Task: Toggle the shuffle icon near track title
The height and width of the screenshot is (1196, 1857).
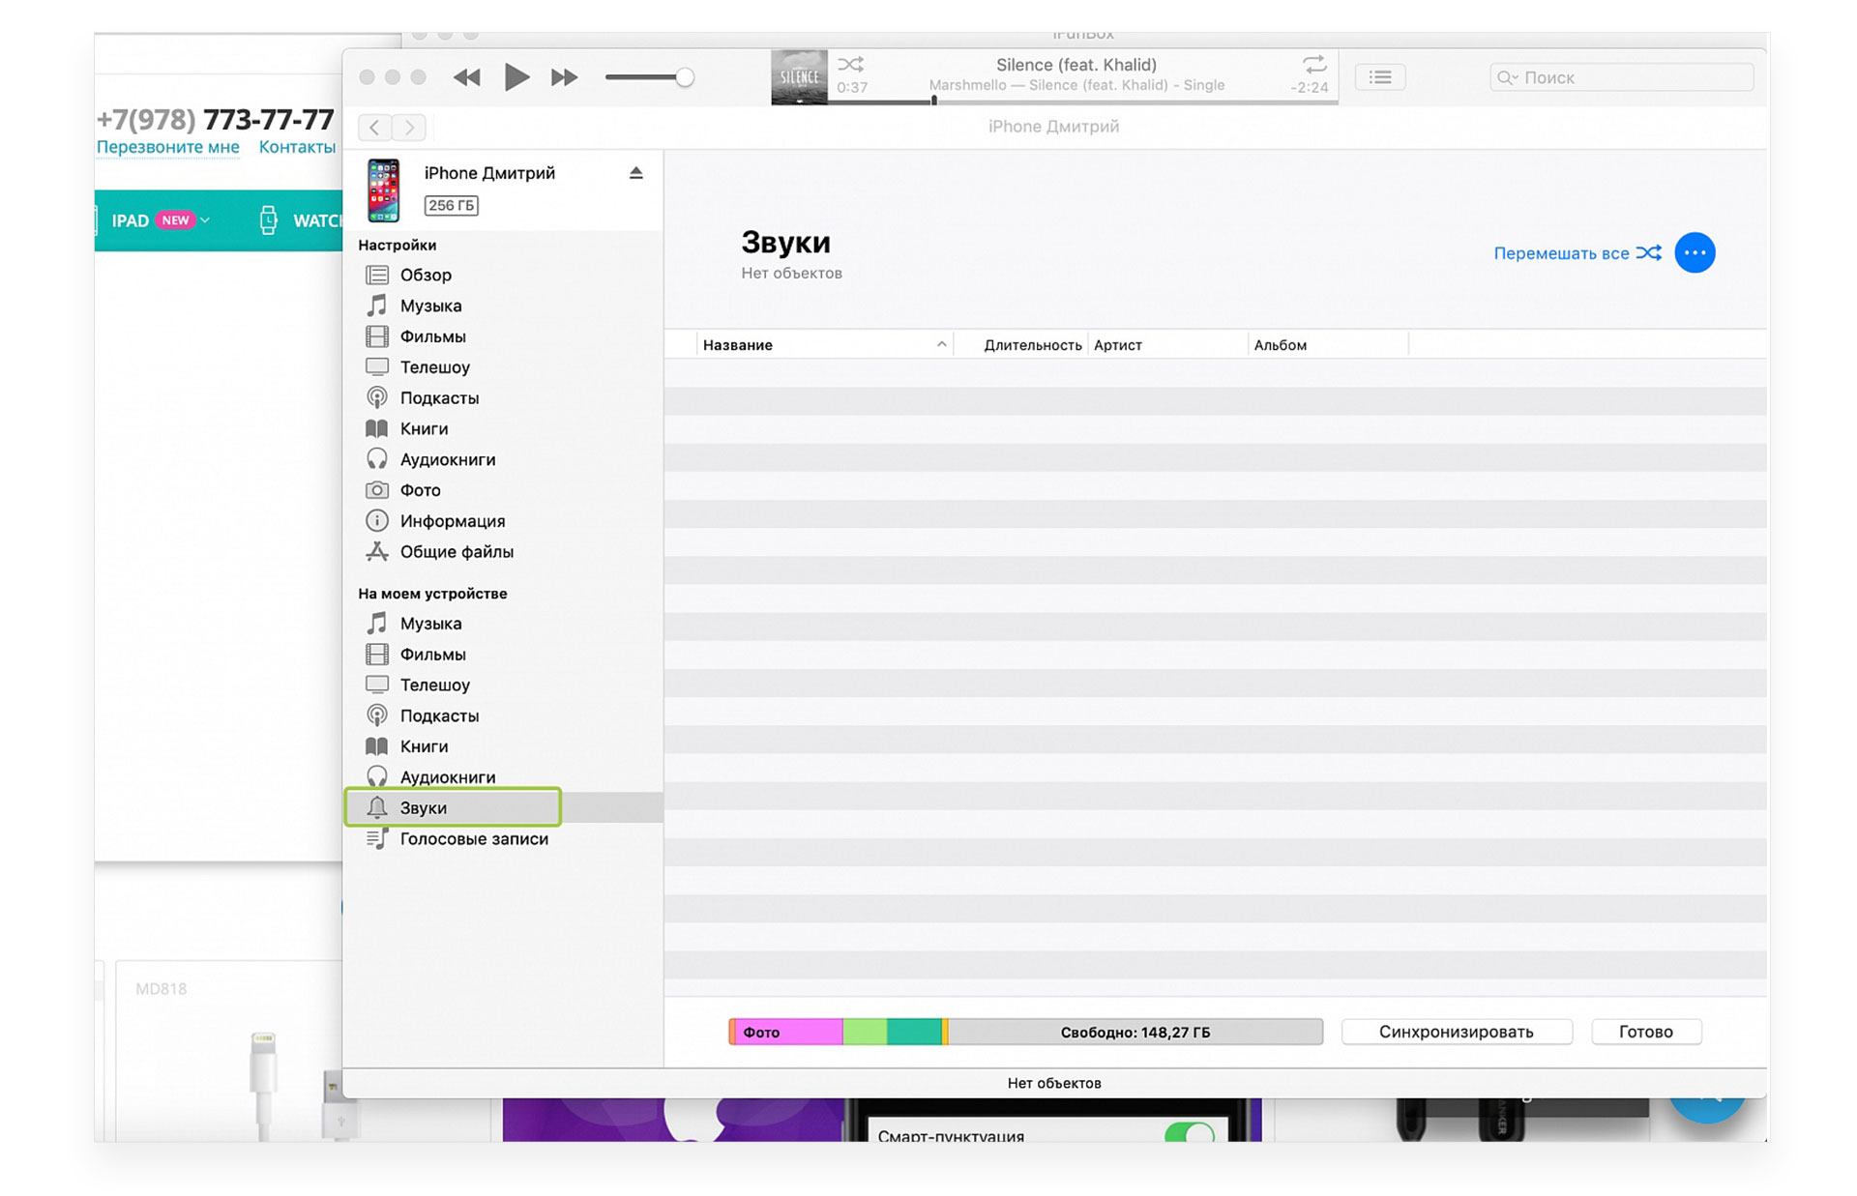Action: coord(850,65)
